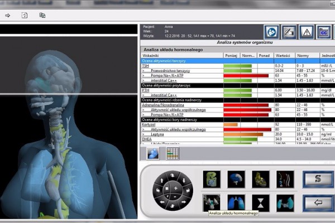
Task: Open the digestive system icon
Action: pyautogui.click(x=212, y=179)
